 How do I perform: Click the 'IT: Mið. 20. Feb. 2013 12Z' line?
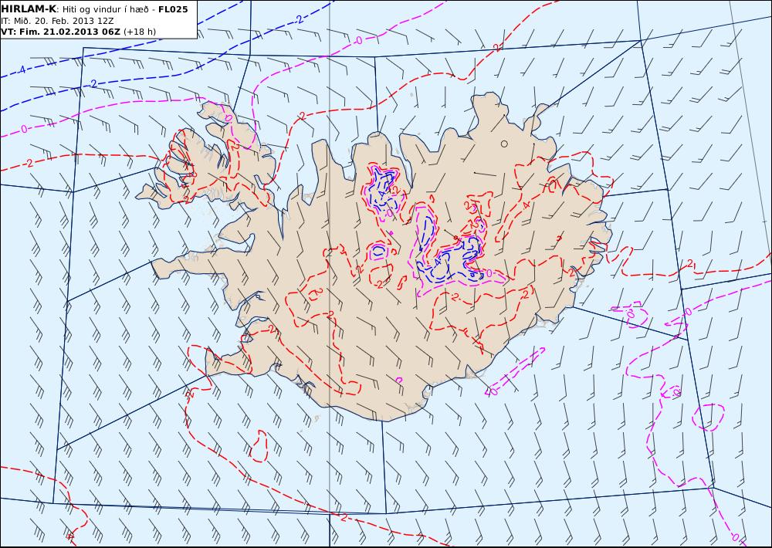pos(58,21)
